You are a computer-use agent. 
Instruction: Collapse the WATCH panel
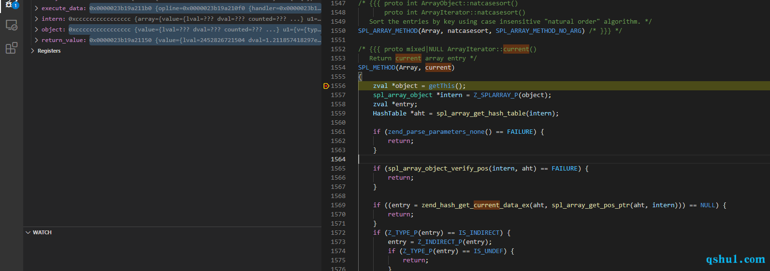(28, 232)
